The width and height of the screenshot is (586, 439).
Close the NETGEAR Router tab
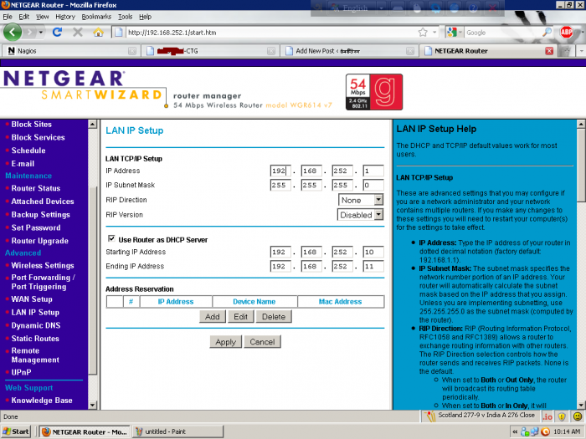tap(549, 51)
